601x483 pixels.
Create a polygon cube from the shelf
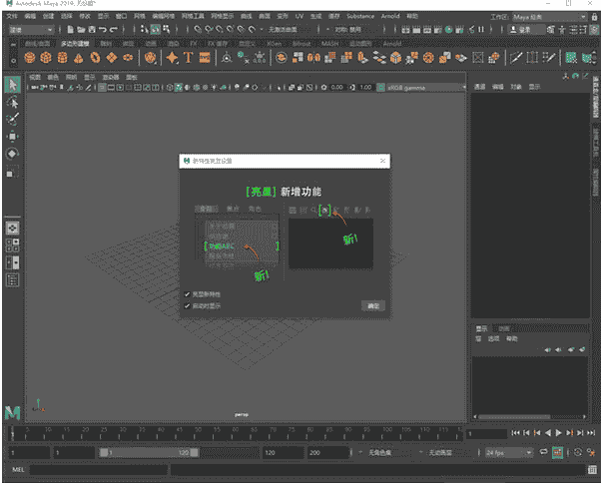tap(46, 58)
